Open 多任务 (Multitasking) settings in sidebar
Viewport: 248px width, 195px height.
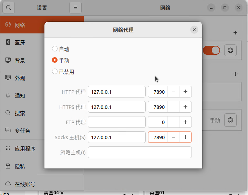(22, 131)
